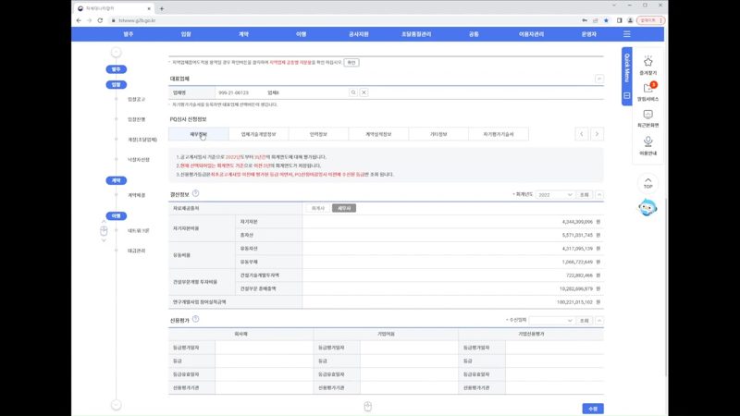
Task: Open the 입찰 top menu
Action: (186, 34)
